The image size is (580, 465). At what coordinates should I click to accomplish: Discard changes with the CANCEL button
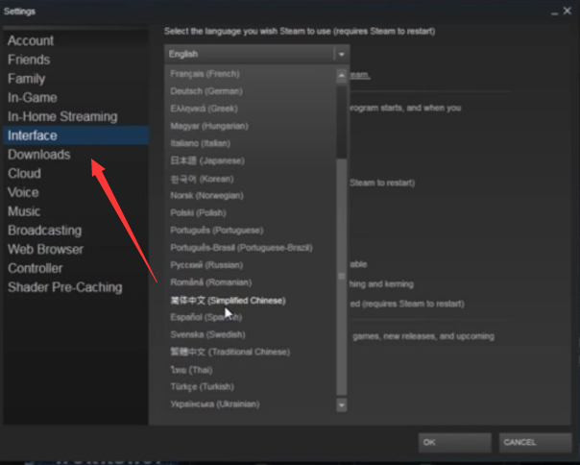point(535,442)
